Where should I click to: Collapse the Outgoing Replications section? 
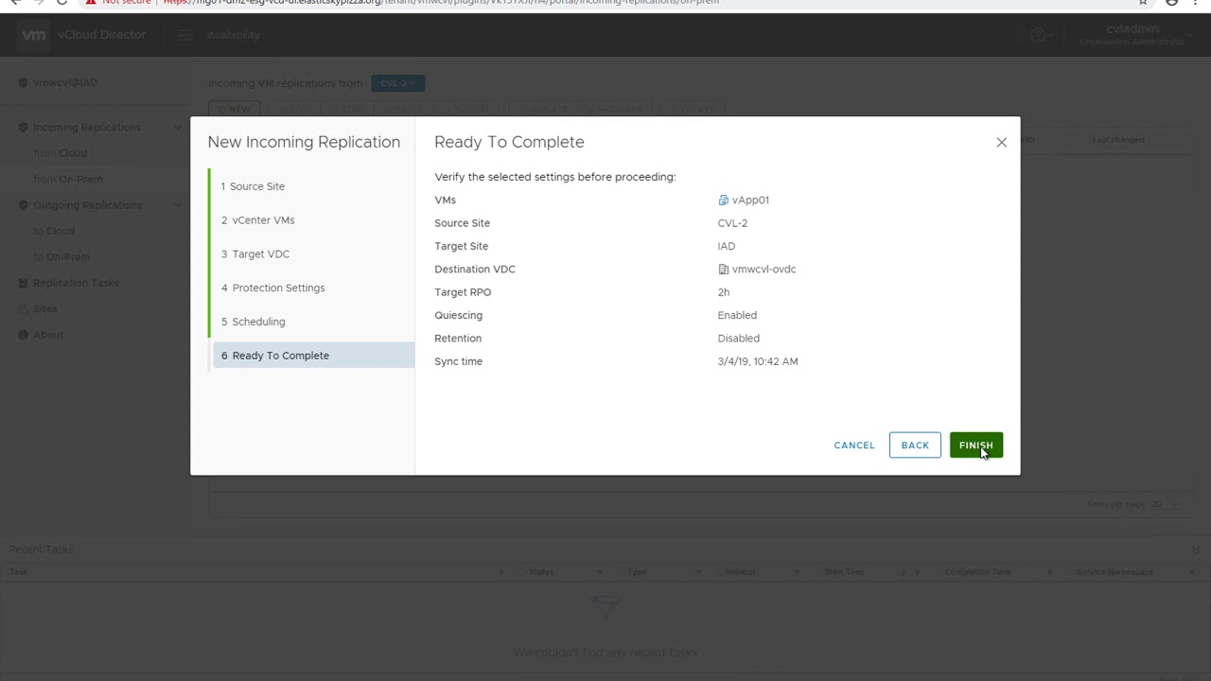pos(177,205)
